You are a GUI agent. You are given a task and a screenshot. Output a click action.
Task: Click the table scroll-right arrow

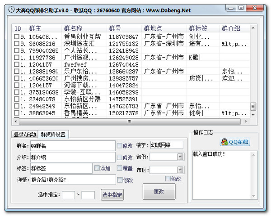tap(246, 121)
